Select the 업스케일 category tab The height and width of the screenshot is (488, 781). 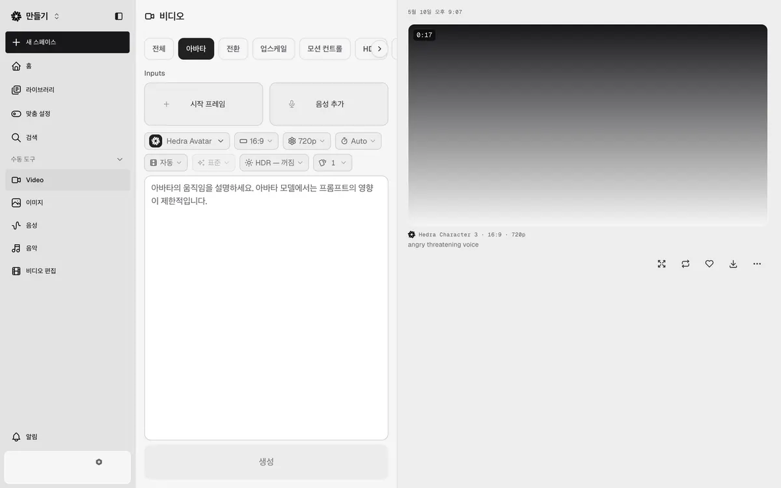pos(273,49)
